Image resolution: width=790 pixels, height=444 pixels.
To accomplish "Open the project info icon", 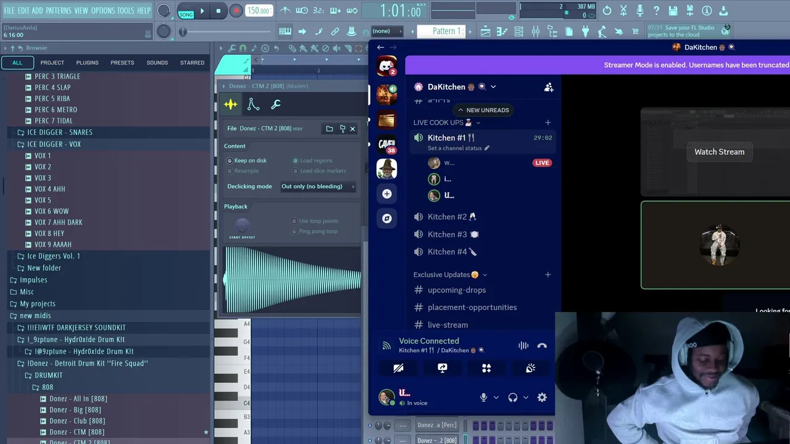I will pos(707,10).
